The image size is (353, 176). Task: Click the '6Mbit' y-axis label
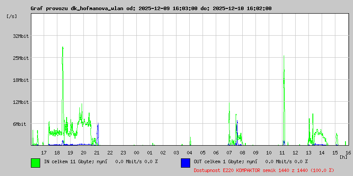tap(19, 124)
